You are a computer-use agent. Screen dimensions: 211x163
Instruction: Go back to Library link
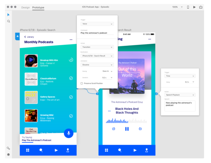[29, 37]
